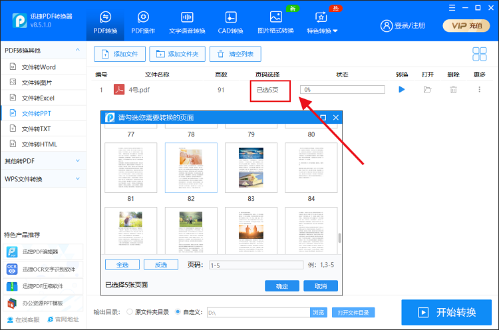Select 文件转Word in sidebar
The image size is (499, 330).
[x=39, y=67]
